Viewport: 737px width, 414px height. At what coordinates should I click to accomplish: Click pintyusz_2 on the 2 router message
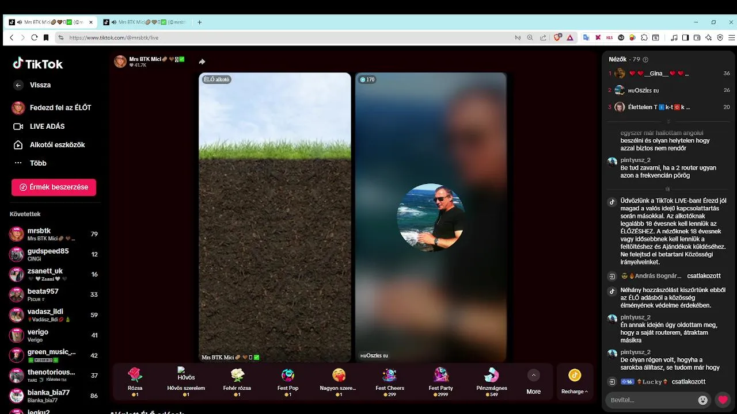636,160
